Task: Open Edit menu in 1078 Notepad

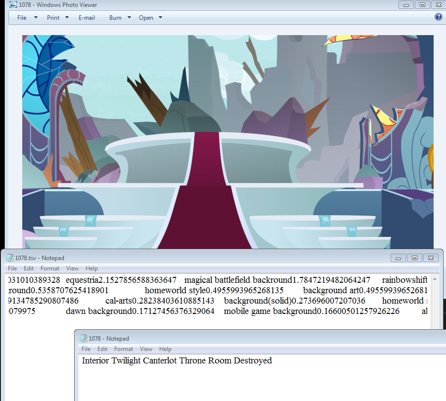Action: (x=102, y=349)
